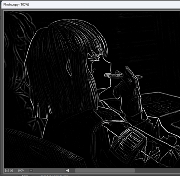Open the zoom level dropdown arrow
Screen dimensions: 180x176
pyautogui.click(x=31, y=171)
